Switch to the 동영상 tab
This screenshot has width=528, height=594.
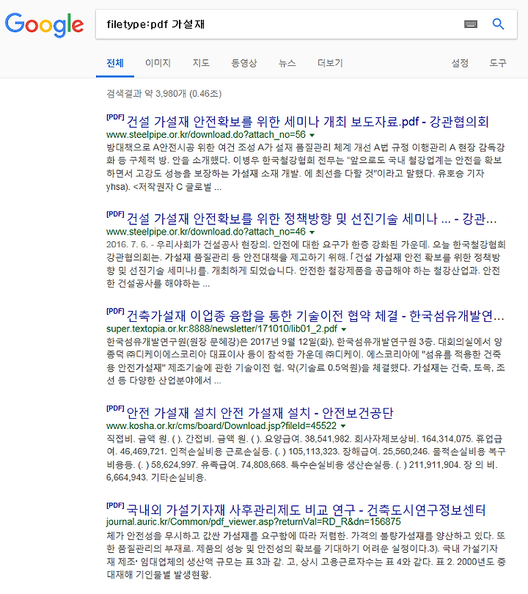(x=244, y=63)
